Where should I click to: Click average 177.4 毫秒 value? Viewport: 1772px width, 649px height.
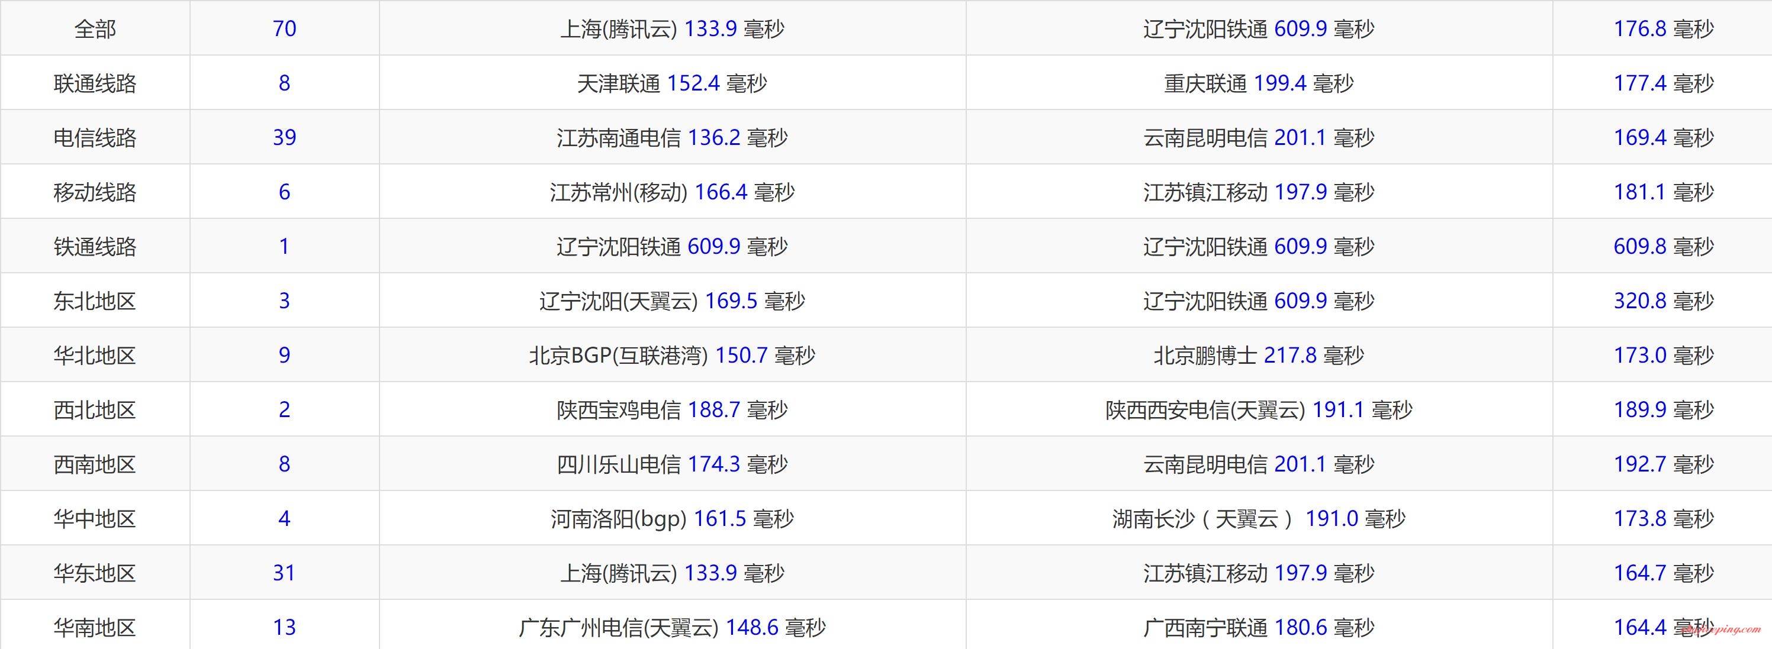[x=1663, y=83]
